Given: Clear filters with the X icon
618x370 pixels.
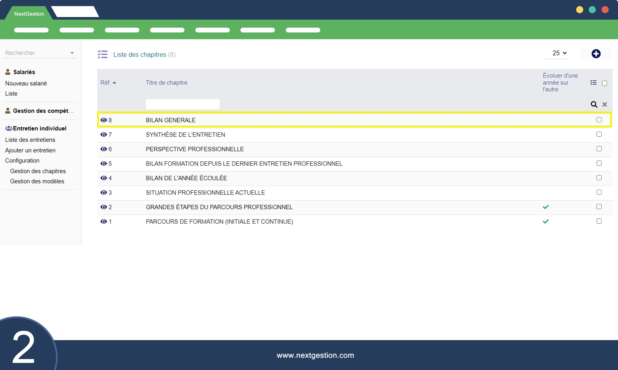Looking at the screenshot, I should coord(604,104).
